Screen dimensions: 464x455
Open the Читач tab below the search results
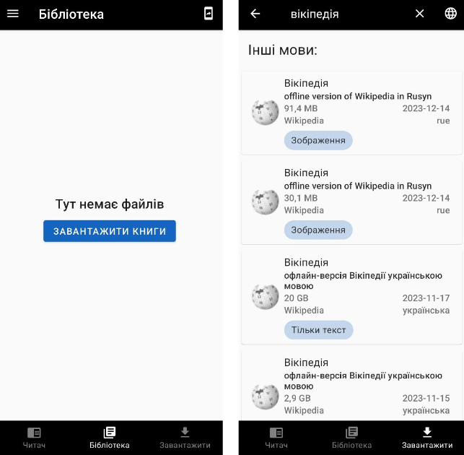click(276, 438)
